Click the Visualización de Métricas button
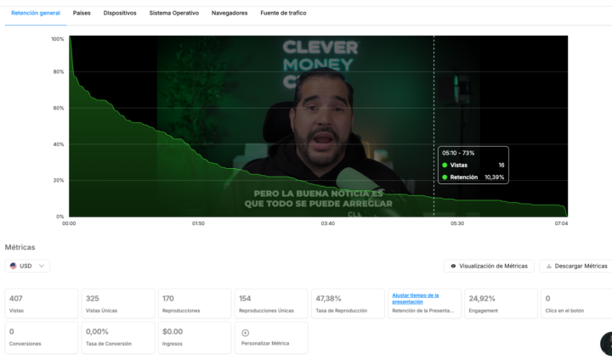The image size is (612, 360). point(489,266)
